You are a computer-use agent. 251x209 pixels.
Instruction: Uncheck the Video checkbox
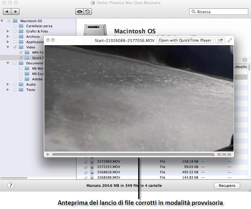[15, 47]
